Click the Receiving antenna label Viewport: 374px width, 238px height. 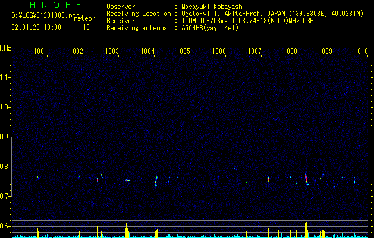(137, 28)
